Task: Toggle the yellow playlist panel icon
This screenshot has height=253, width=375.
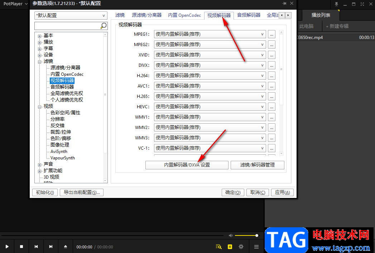Action: (x=230, y=247)
